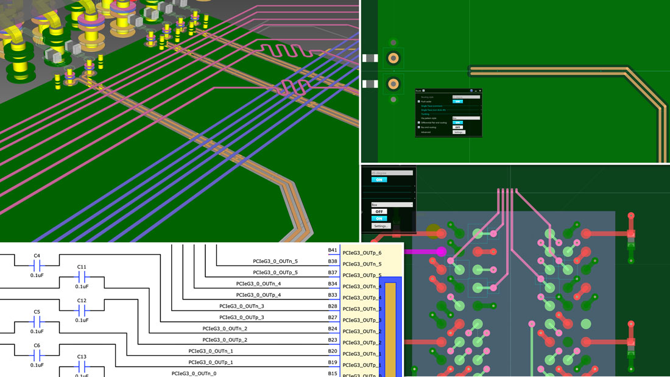
Task: Click connector pin name PCIeG3_OUTp_6
Action: click(x=362, y=253)
